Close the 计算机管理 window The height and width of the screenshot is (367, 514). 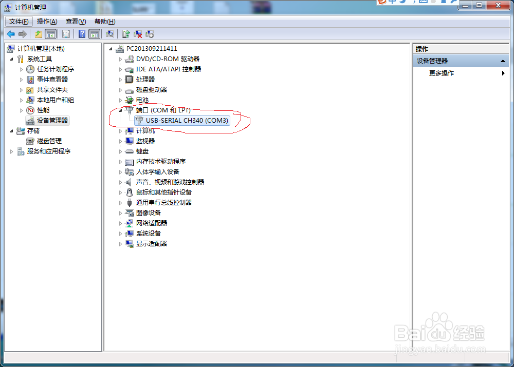coord(498,5)
